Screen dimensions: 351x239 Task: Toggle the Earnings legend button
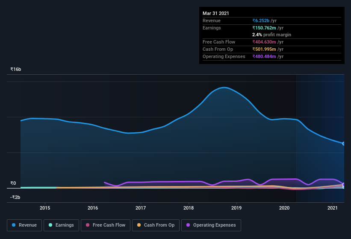pyautogui.click(x=61, y=225)
